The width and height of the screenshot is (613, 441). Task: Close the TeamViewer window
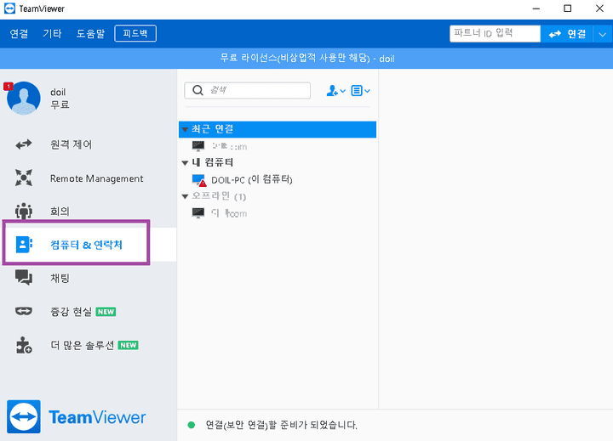tap(599, 8)
